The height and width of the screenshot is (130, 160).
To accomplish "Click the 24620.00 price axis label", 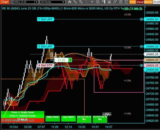I will pyautogui.click(x=152, y=121).
